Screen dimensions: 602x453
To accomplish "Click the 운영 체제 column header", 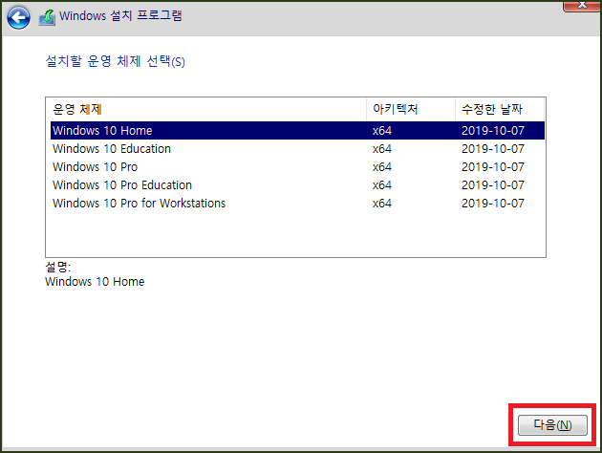I will click(x=206, y=109).
